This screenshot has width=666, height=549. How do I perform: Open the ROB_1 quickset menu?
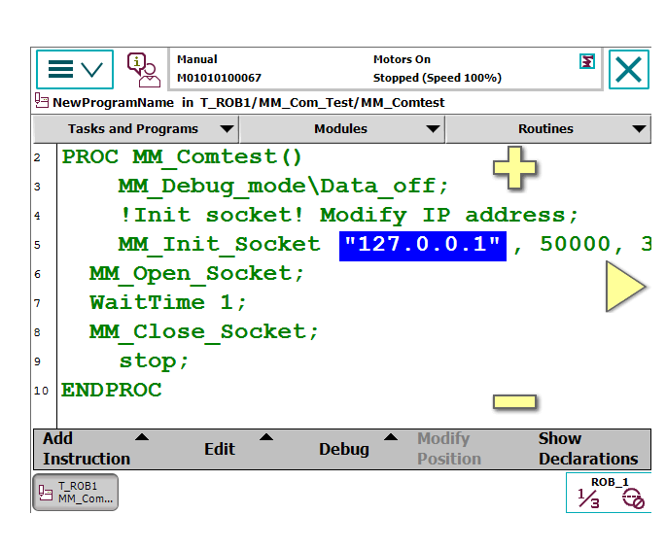(x=610, y=494)
